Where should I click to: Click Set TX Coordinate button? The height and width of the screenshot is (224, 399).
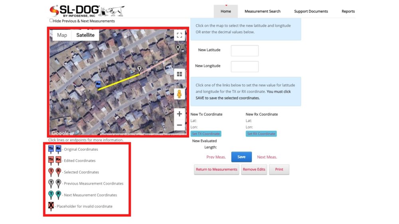(x=206, y=134)
